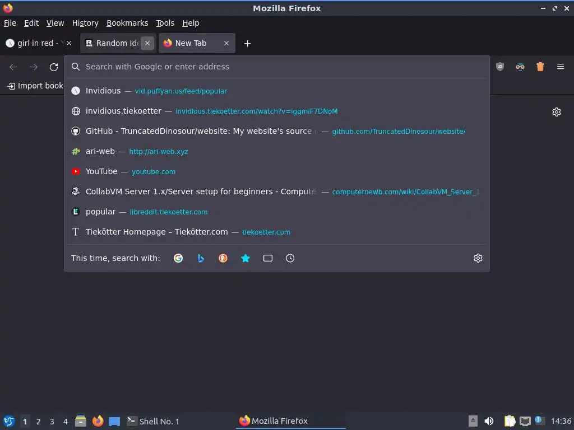The image size is (574, 430).
Task: Search this time with Google
Action: pyautogui.click(x=178, y=258)
